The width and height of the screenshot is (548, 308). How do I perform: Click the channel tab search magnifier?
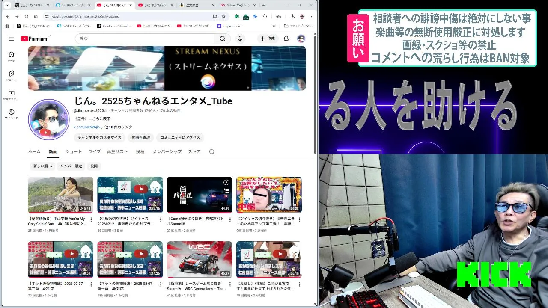tap(211, 152)
